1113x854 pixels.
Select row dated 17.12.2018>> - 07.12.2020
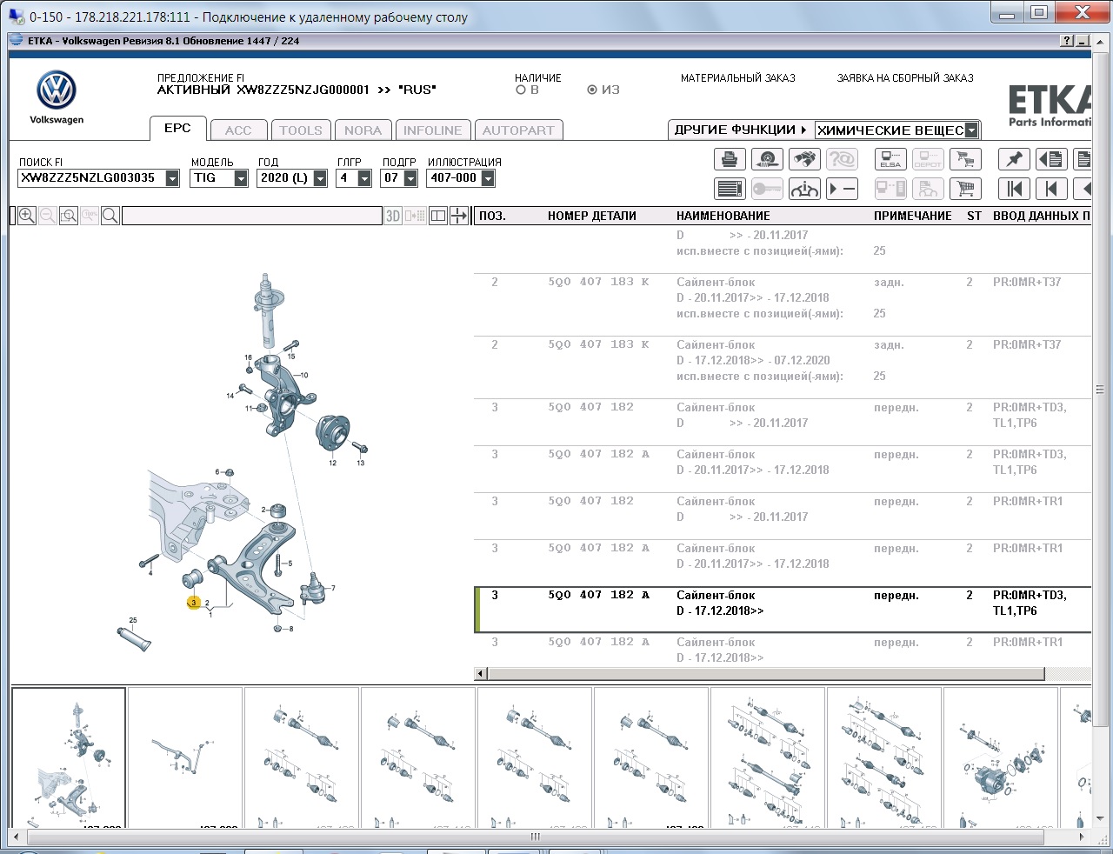[x=783, y=367]
